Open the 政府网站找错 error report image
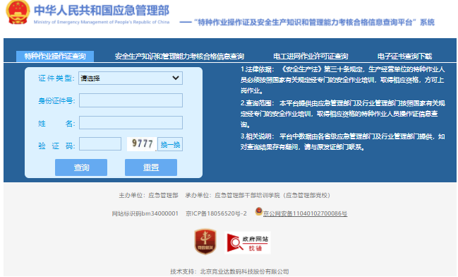This screenshot has width=458, height=277. tap(248, 242)
